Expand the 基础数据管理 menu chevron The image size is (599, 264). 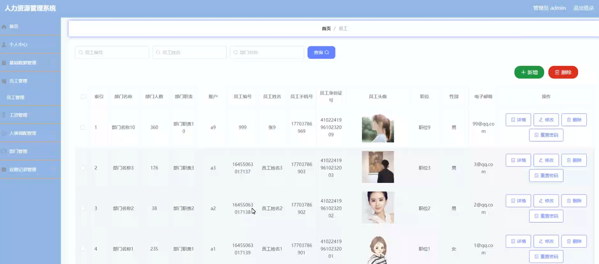tap(54, 63)
